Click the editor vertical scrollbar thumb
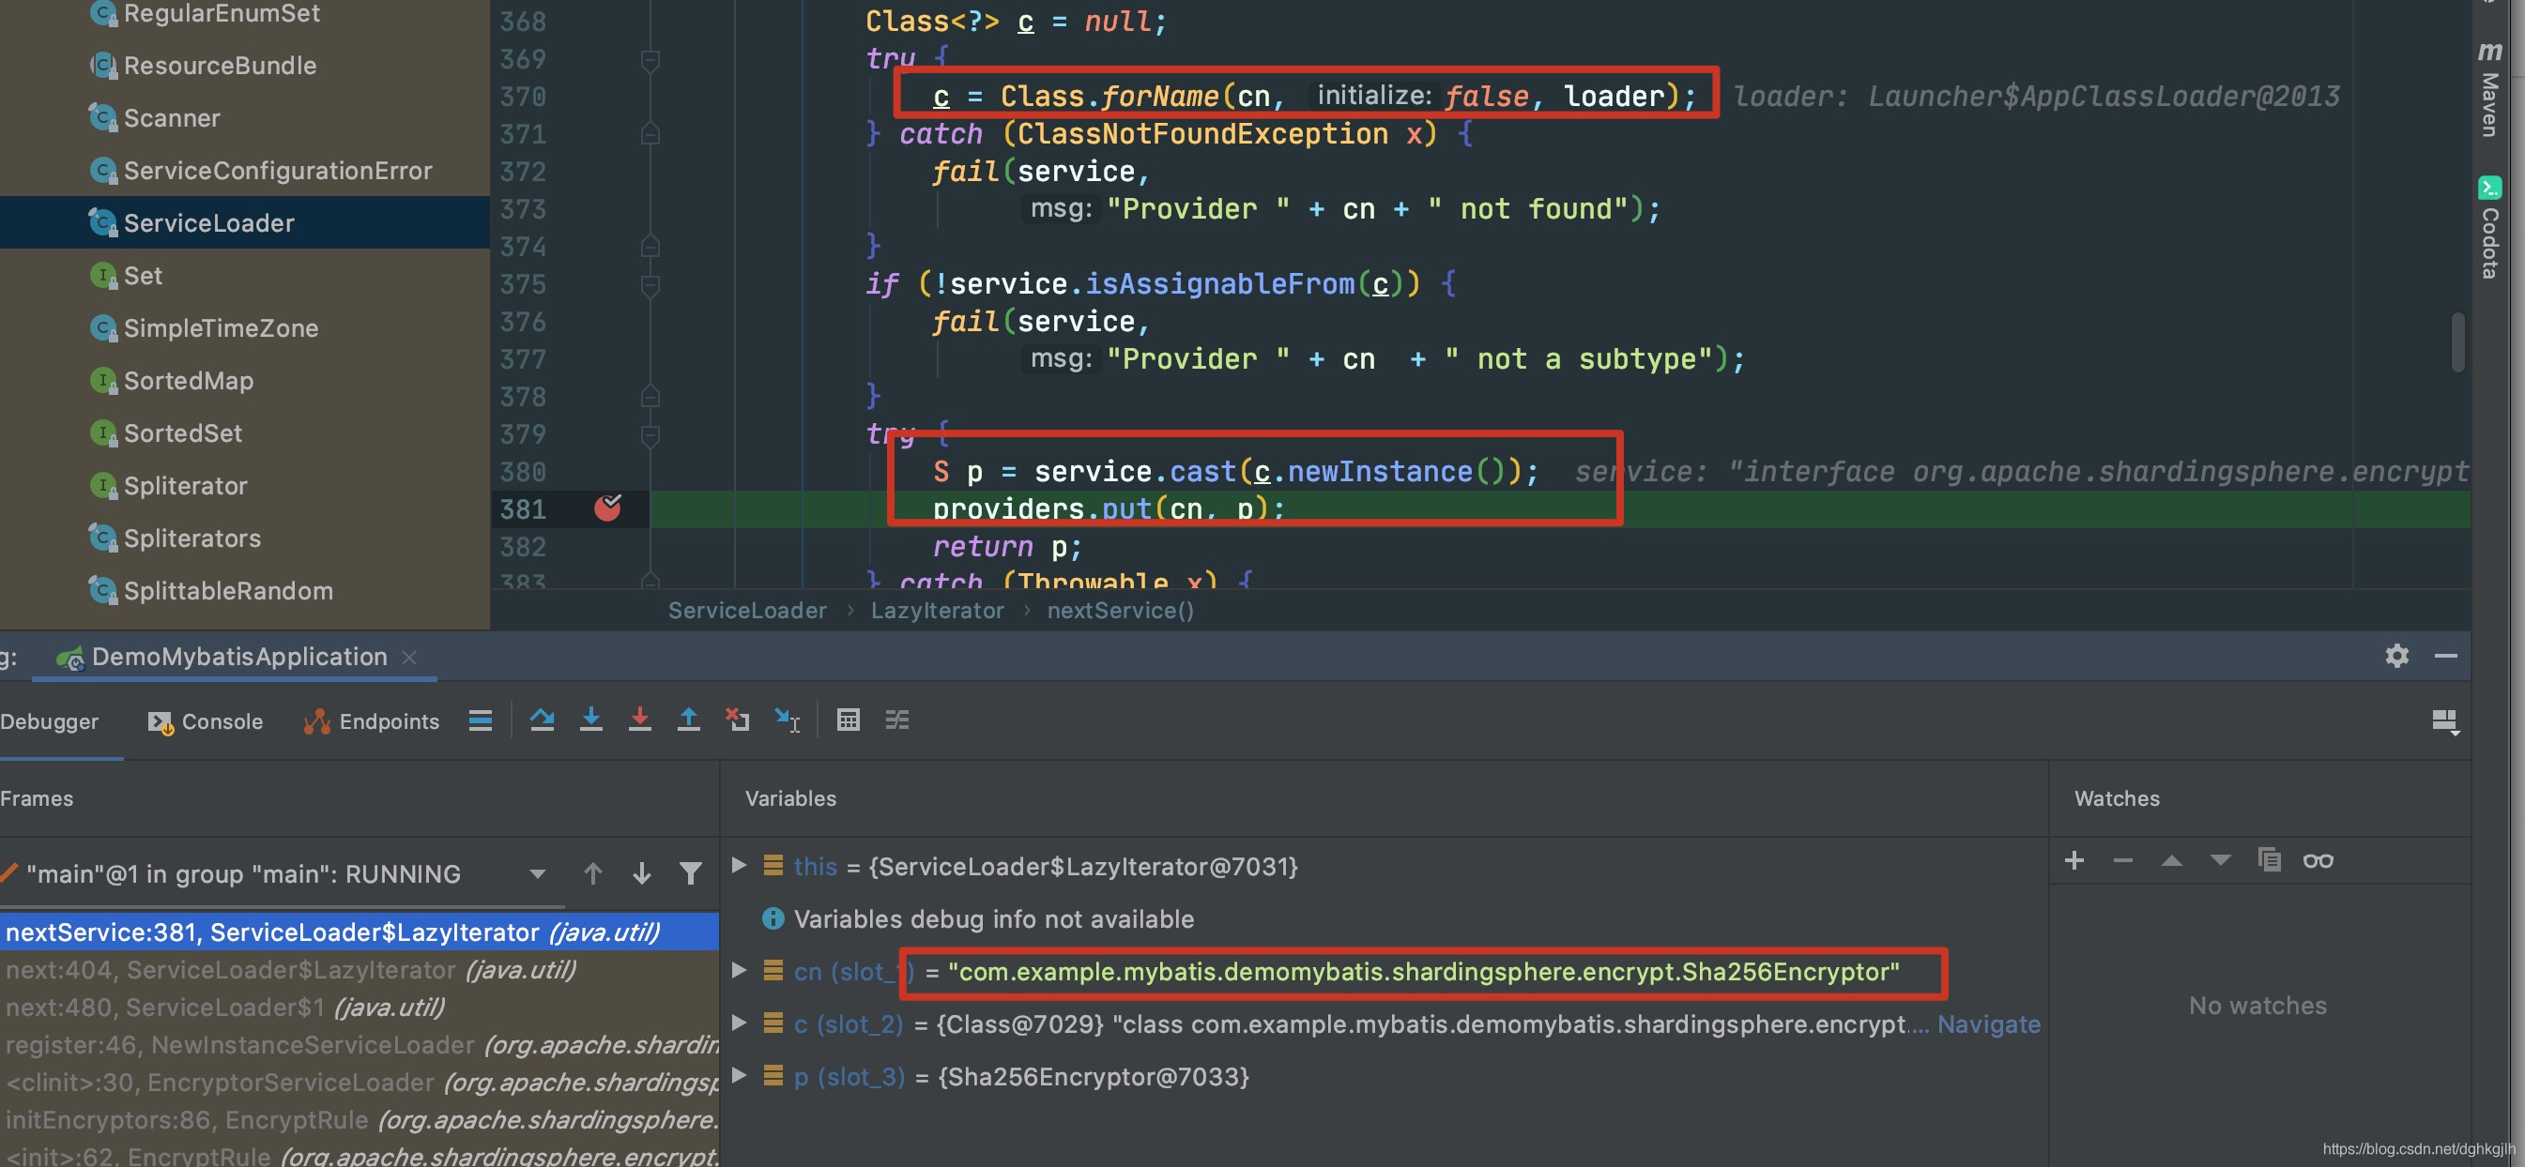Screen dimensions: 2525x1167 pyautogui.click(x=2457, y=342)
